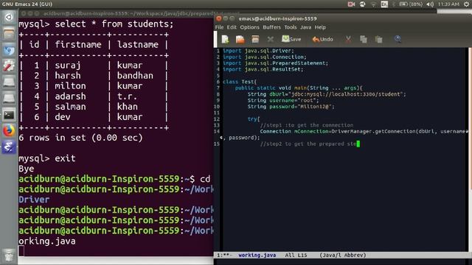The height and width of the screenshot is (265, 472).
Task: Click the firstname column header in terminal
Action: click(x=78, y=45)
